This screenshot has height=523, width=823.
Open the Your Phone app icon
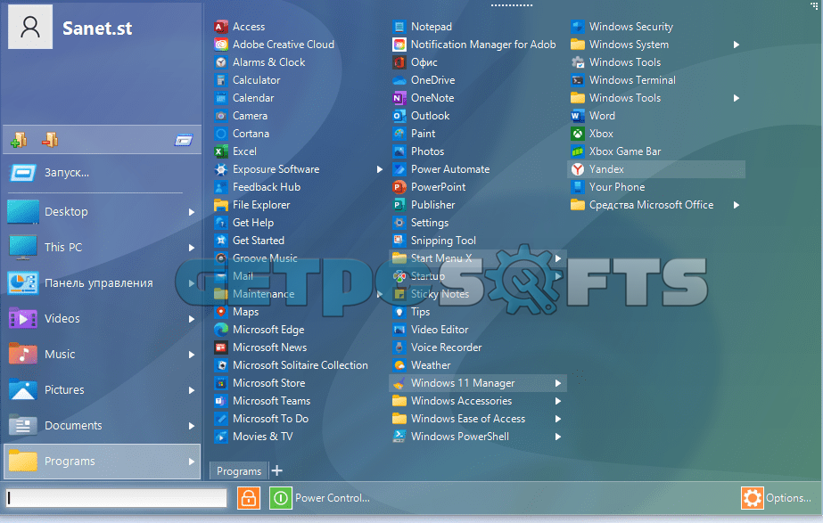(x=578, y=187)
